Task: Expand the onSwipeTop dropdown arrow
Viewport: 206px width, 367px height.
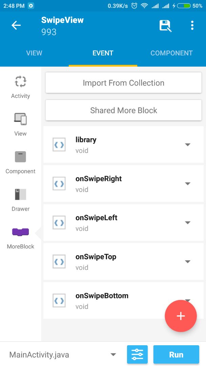Action: click(188, 262)
